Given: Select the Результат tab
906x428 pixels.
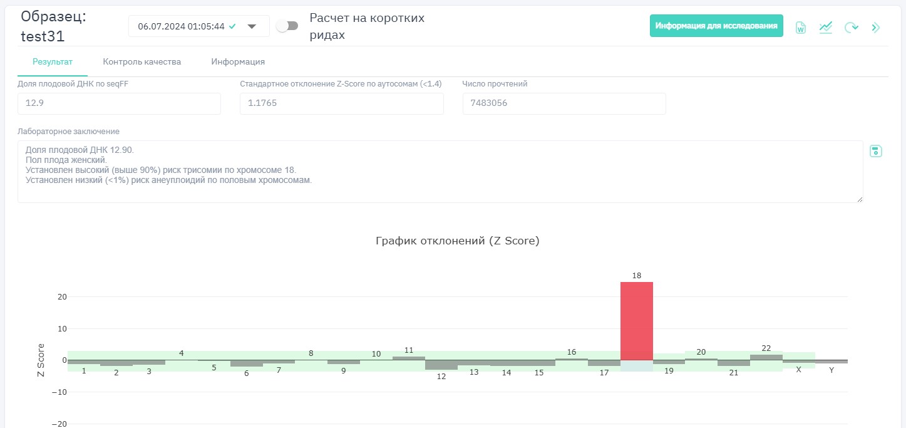Looking at the screenshot, I should pos(53,62).
